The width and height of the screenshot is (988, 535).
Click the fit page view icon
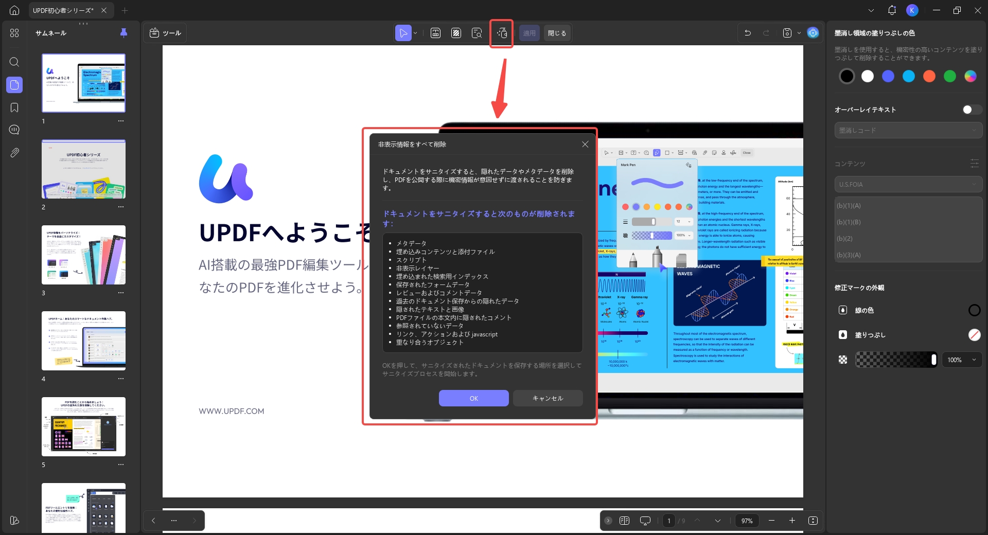pos(813,521)
